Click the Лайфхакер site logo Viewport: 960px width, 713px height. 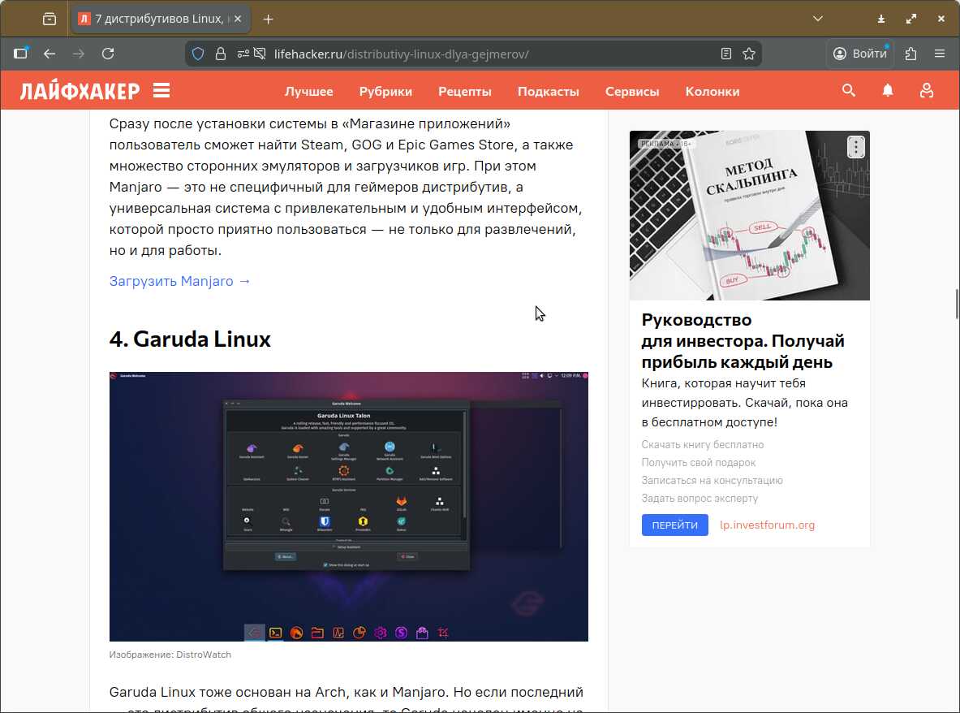pyautogui.click(x=80, y=91)
